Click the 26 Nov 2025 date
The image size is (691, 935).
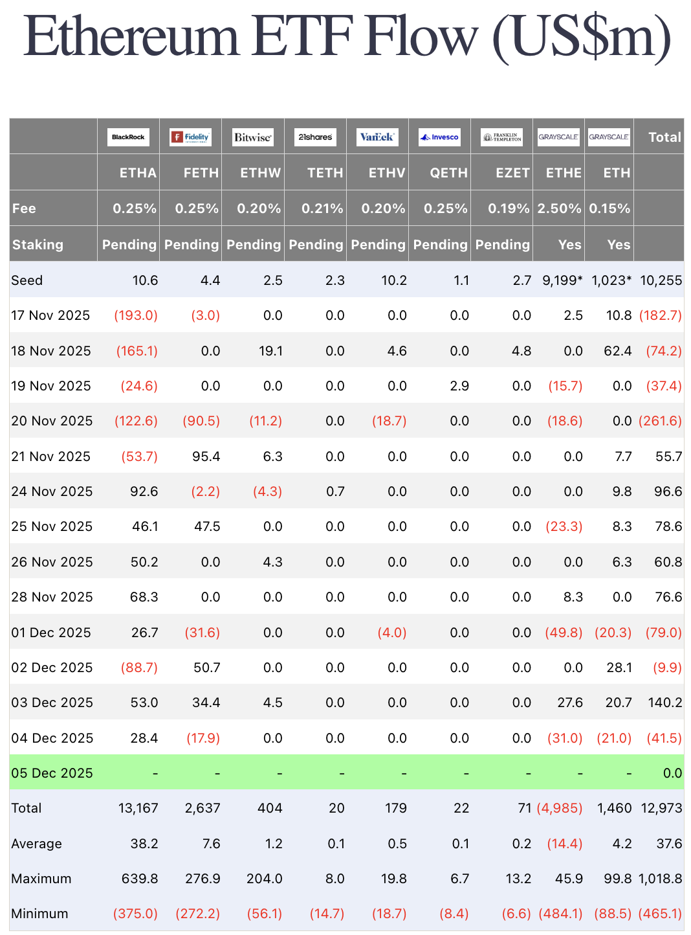[52, 562]
